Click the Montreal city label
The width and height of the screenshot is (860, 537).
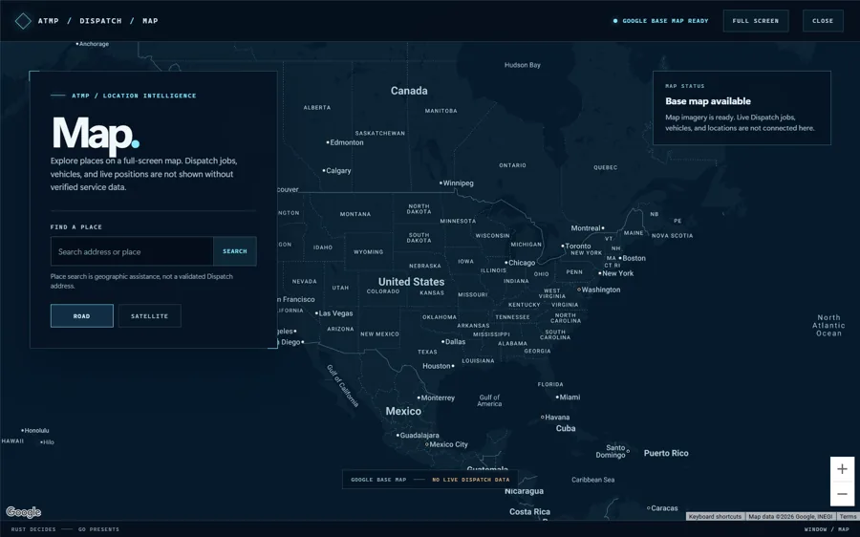pyautogui.click(x=588, y=228)
